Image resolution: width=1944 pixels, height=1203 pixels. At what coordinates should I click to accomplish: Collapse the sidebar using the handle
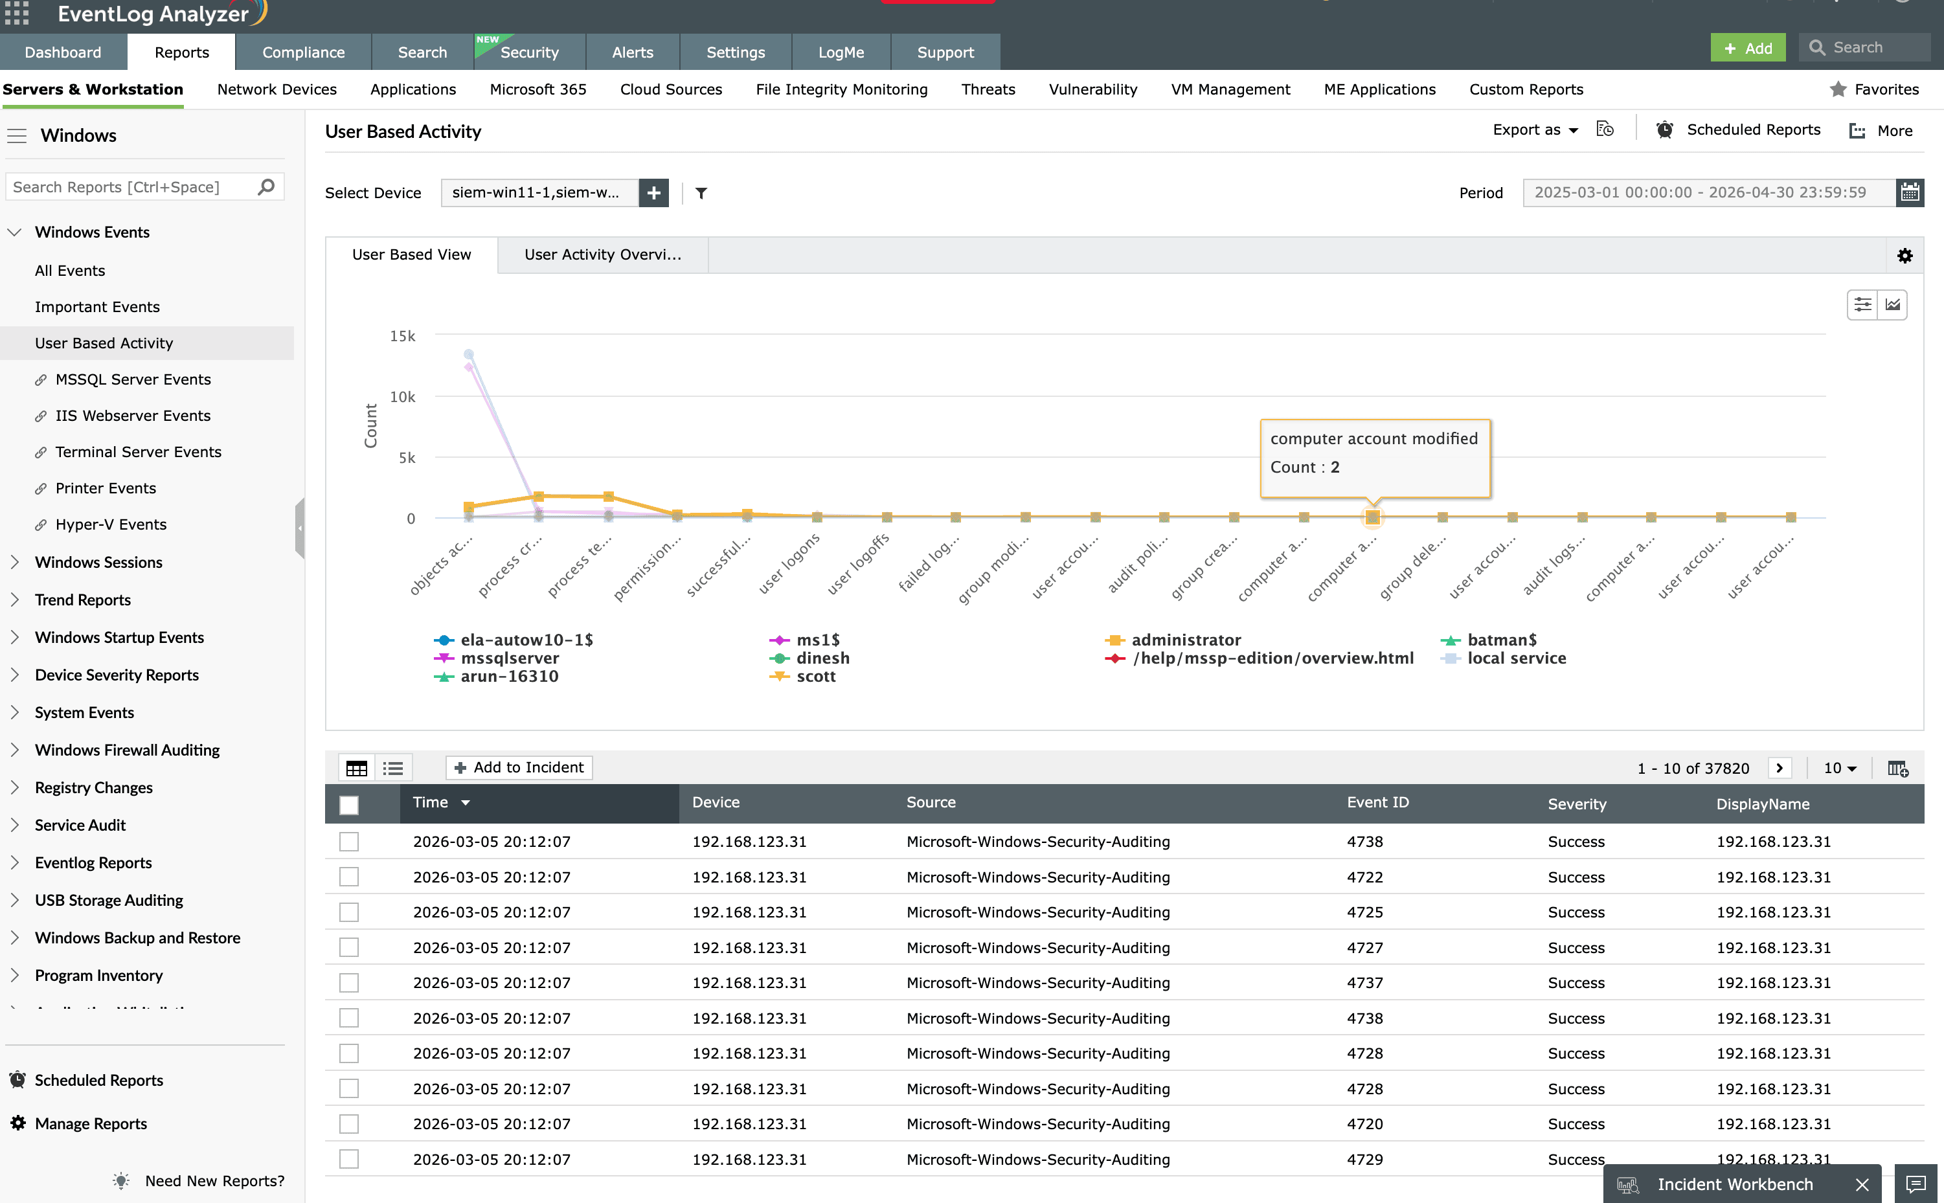[299, 528]
